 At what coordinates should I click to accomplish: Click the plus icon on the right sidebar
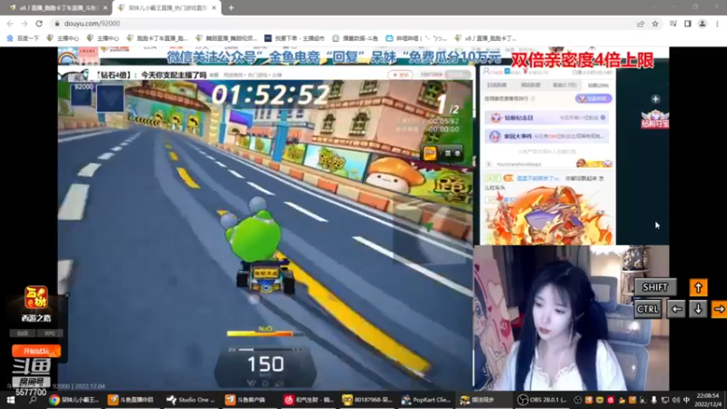(x=655, y=99)
